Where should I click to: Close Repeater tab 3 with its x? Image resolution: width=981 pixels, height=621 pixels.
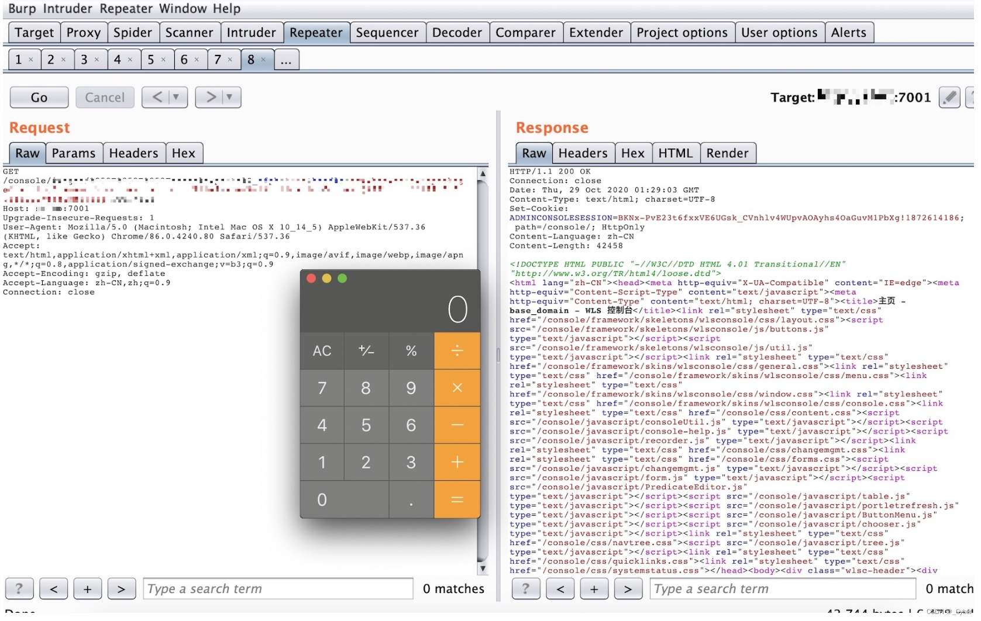97,60
